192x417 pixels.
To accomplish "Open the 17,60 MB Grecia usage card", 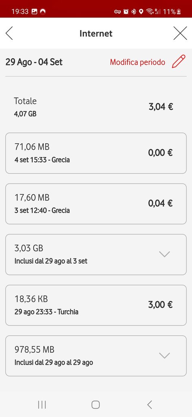I will [x=96, y=204].
